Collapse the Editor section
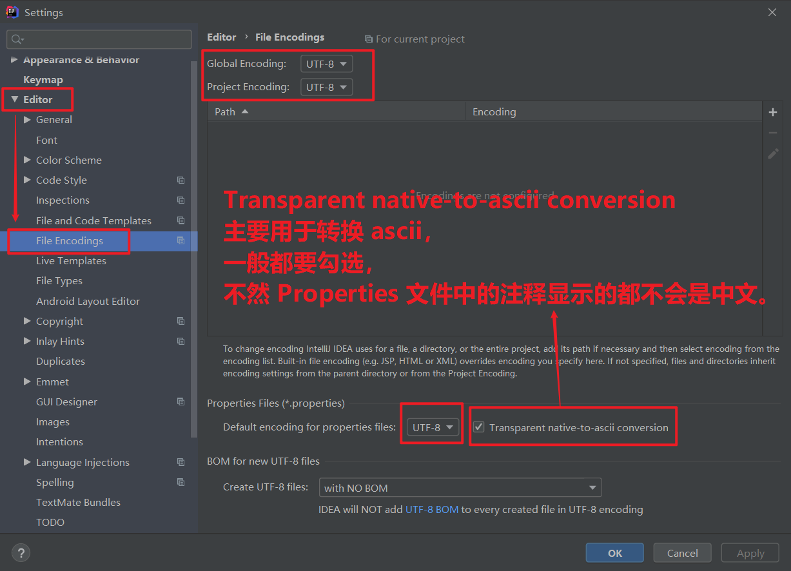This screenshot has height=571, width=791. pos(14,99)
